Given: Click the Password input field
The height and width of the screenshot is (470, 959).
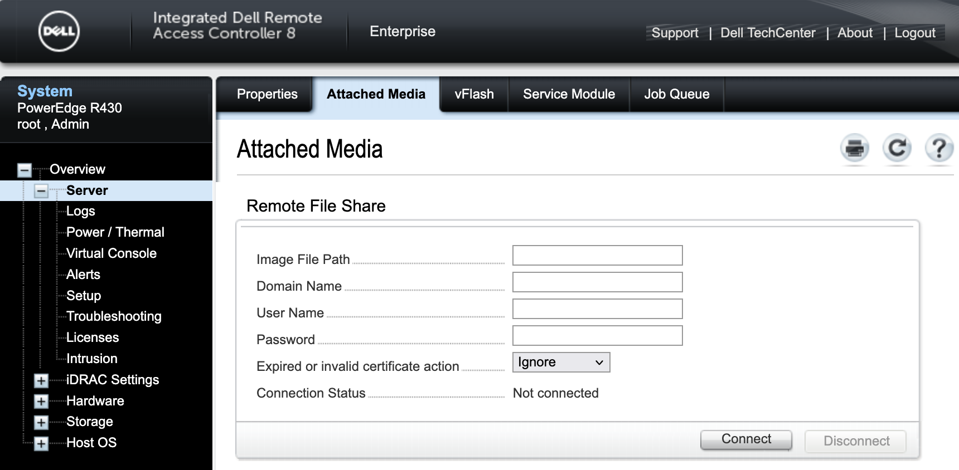Looking at the screenshot, I should pos(598,335).
